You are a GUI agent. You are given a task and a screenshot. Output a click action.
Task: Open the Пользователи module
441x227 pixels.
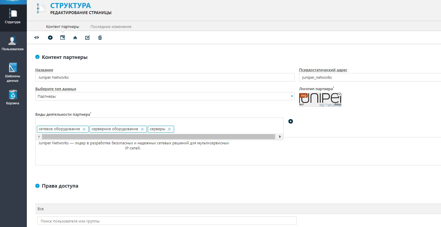(x=13, y=44)
